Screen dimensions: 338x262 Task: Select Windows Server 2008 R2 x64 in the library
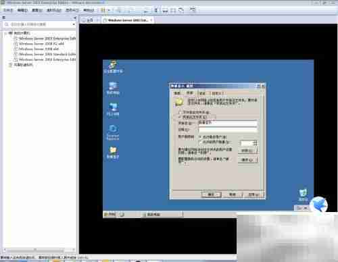tap(41, 44)
